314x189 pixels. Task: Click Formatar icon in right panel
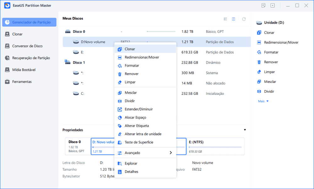tap(259, 52)
